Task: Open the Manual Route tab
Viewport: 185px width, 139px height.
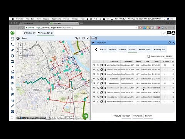Action: 145,49
